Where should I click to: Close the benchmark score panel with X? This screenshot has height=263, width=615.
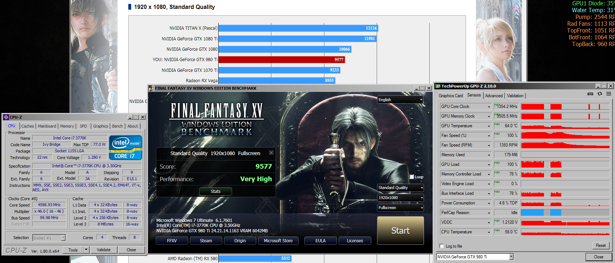click(271, 153)
